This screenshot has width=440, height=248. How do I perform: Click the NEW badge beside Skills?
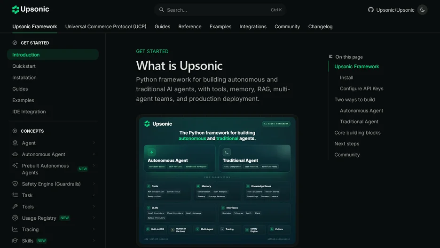click(x=41, y=240)
